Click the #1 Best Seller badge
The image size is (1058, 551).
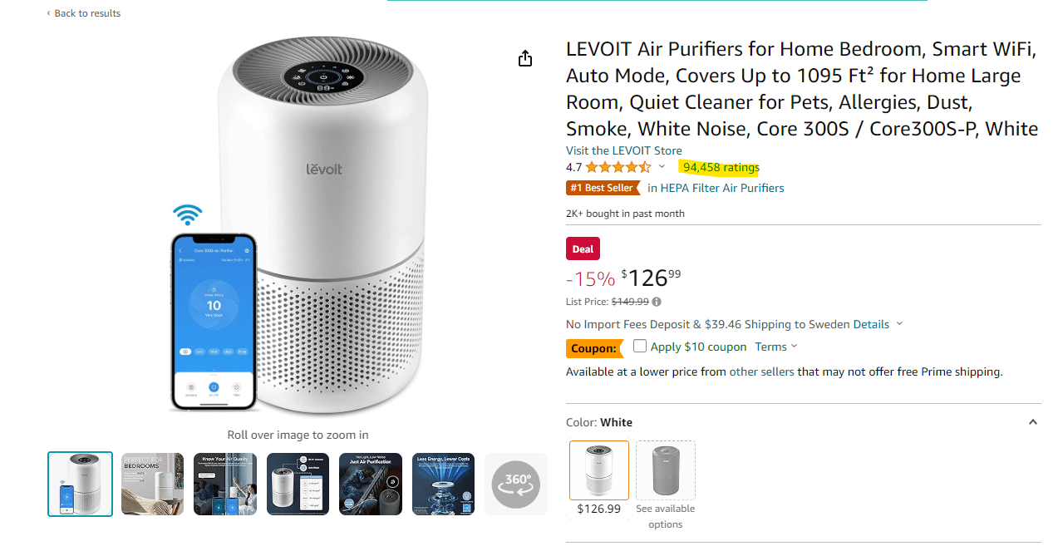click(603, 188)
